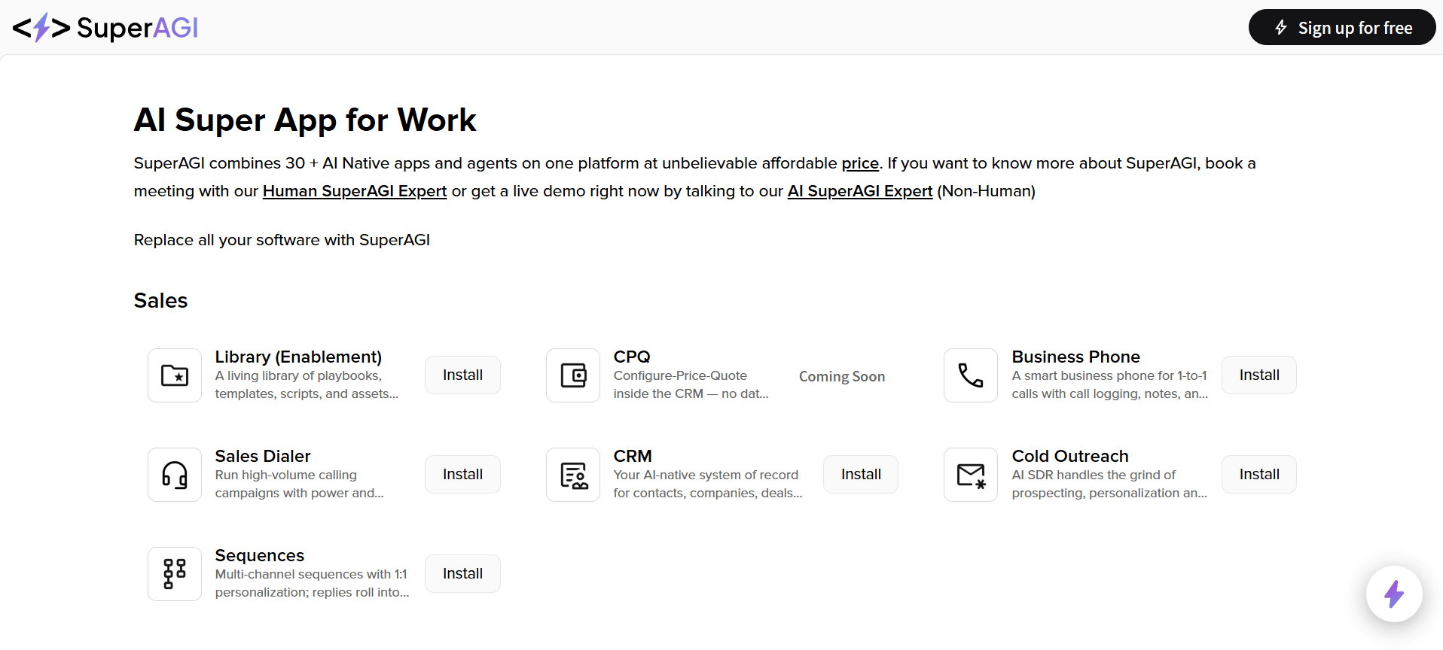Install the Cold Outreach app
This screenshot has width=1443, height=650.
coord(1258,474)
